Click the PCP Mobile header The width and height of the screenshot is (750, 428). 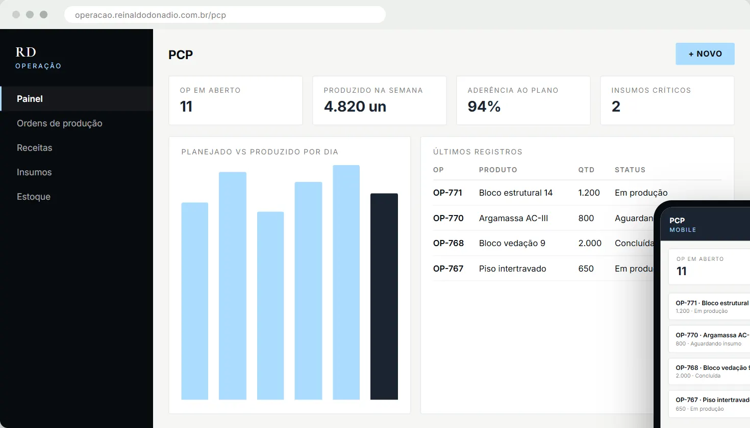704,224
